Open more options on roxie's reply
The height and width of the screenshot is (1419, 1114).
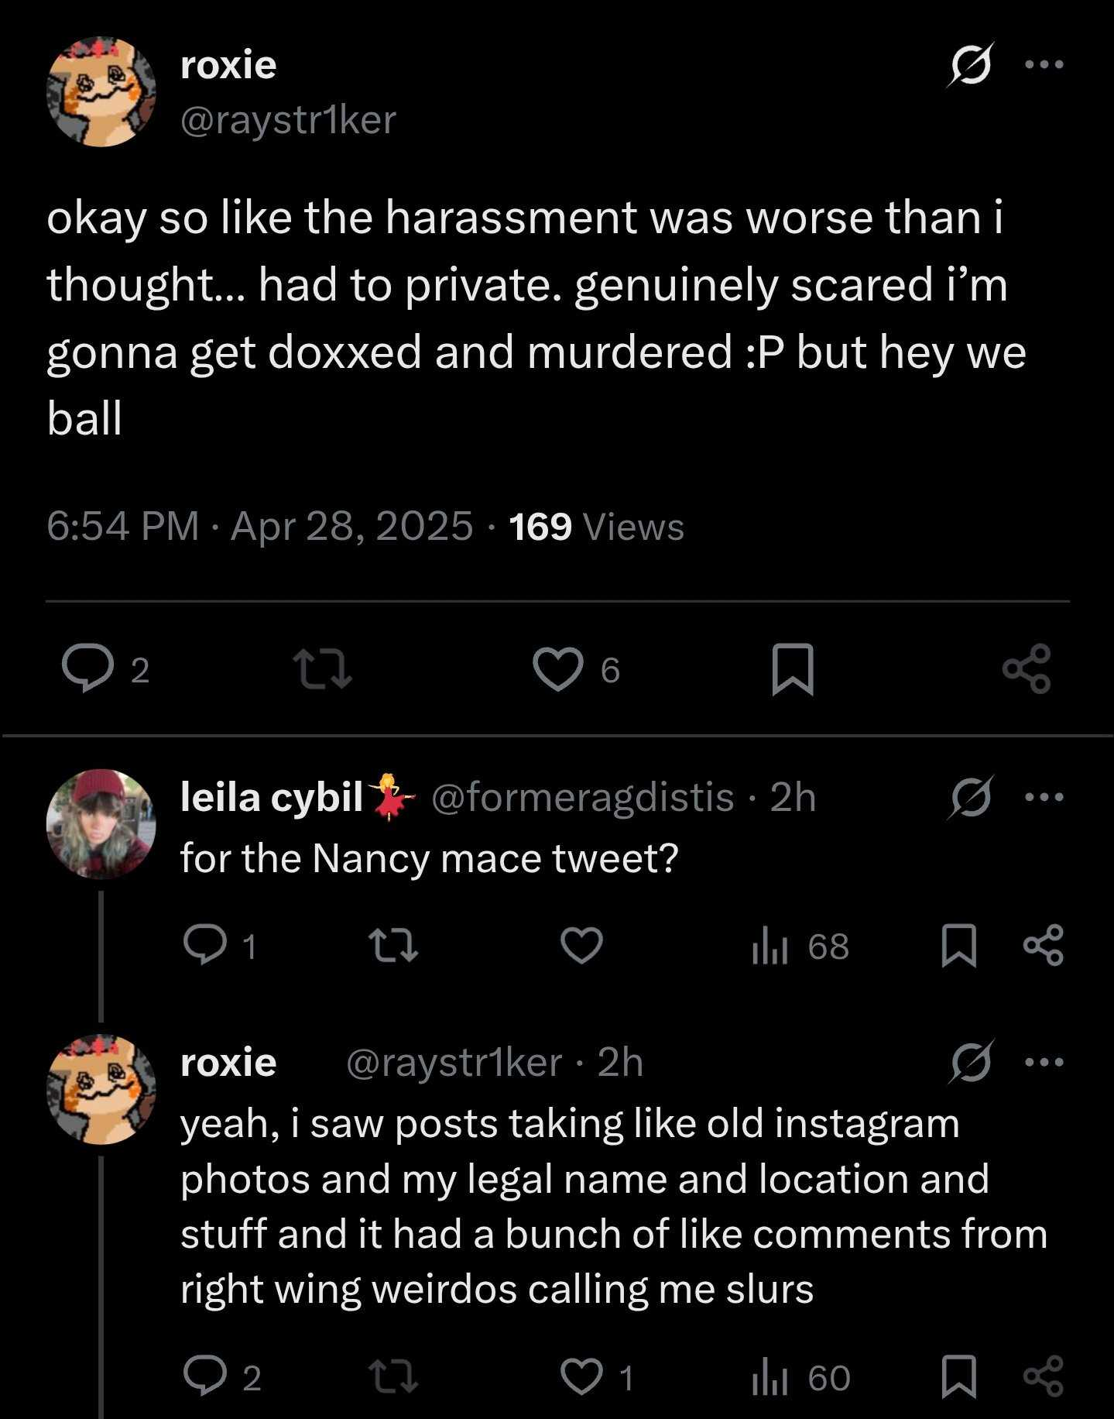[x=1044, y=1062]
